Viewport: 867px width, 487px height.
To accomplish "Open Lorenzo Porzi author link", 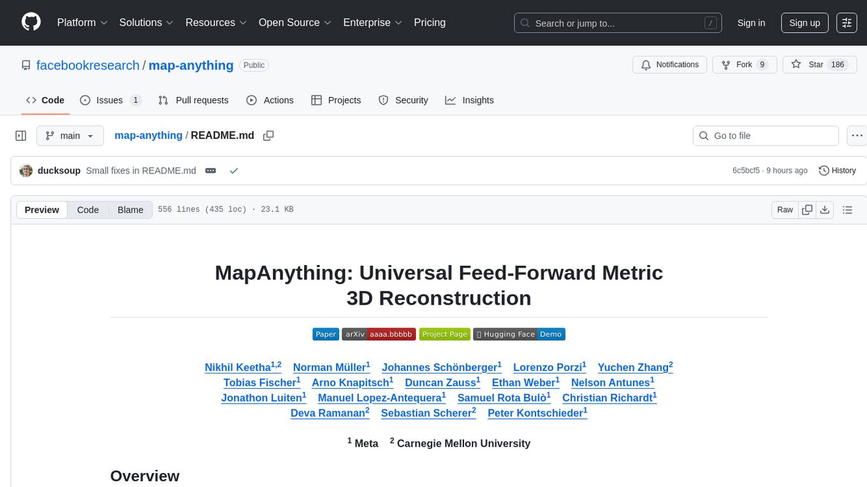I will pyautogui.click(x=550, y=367).
